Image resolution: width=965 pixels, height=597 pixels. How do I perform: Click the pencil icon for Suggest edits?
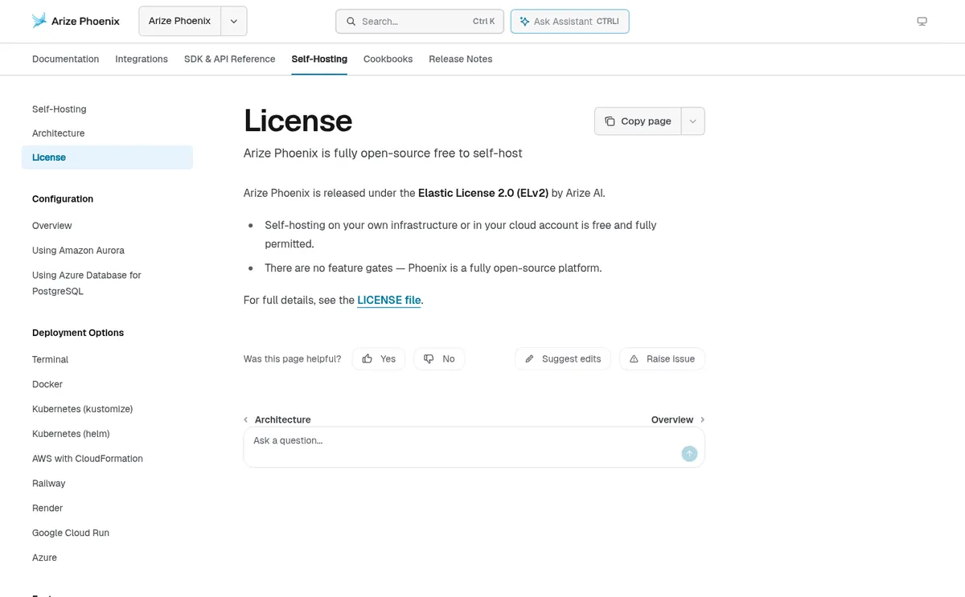click(x=529, y=359)
